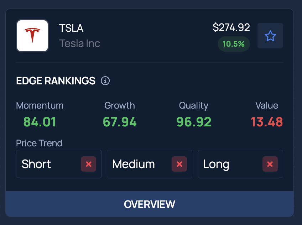Select the Momentum score 84.01
302x225 pixels.
click(40, 122)
